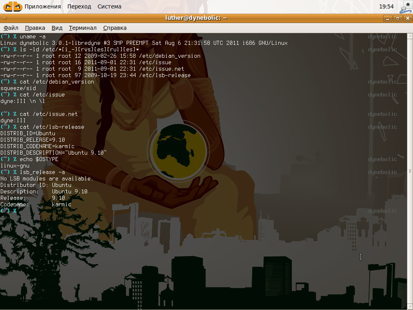Click the dyne:bolic logo icon in the top panel
413x310 pixels.
click(13, 6)
